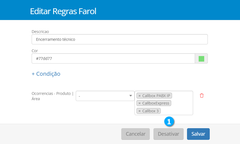Save changes with the Salvar button

(x=198, y=134)
